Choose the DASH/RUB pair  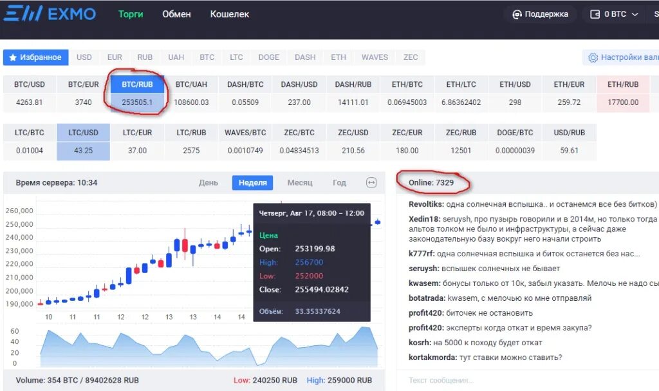353,93
